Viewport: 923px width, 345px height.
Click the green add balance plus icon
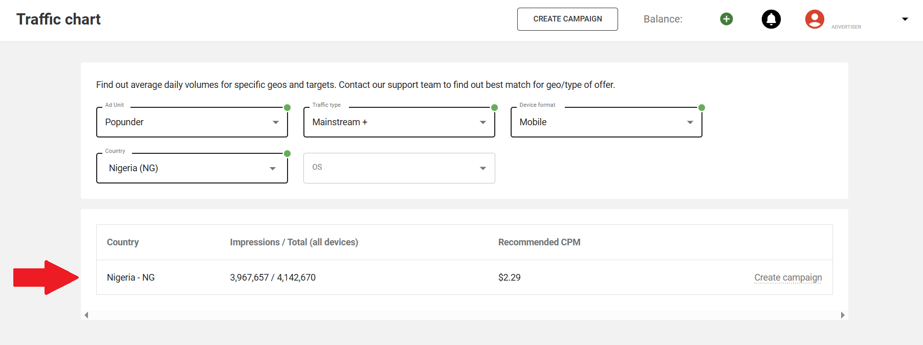(x=726, y=19)
